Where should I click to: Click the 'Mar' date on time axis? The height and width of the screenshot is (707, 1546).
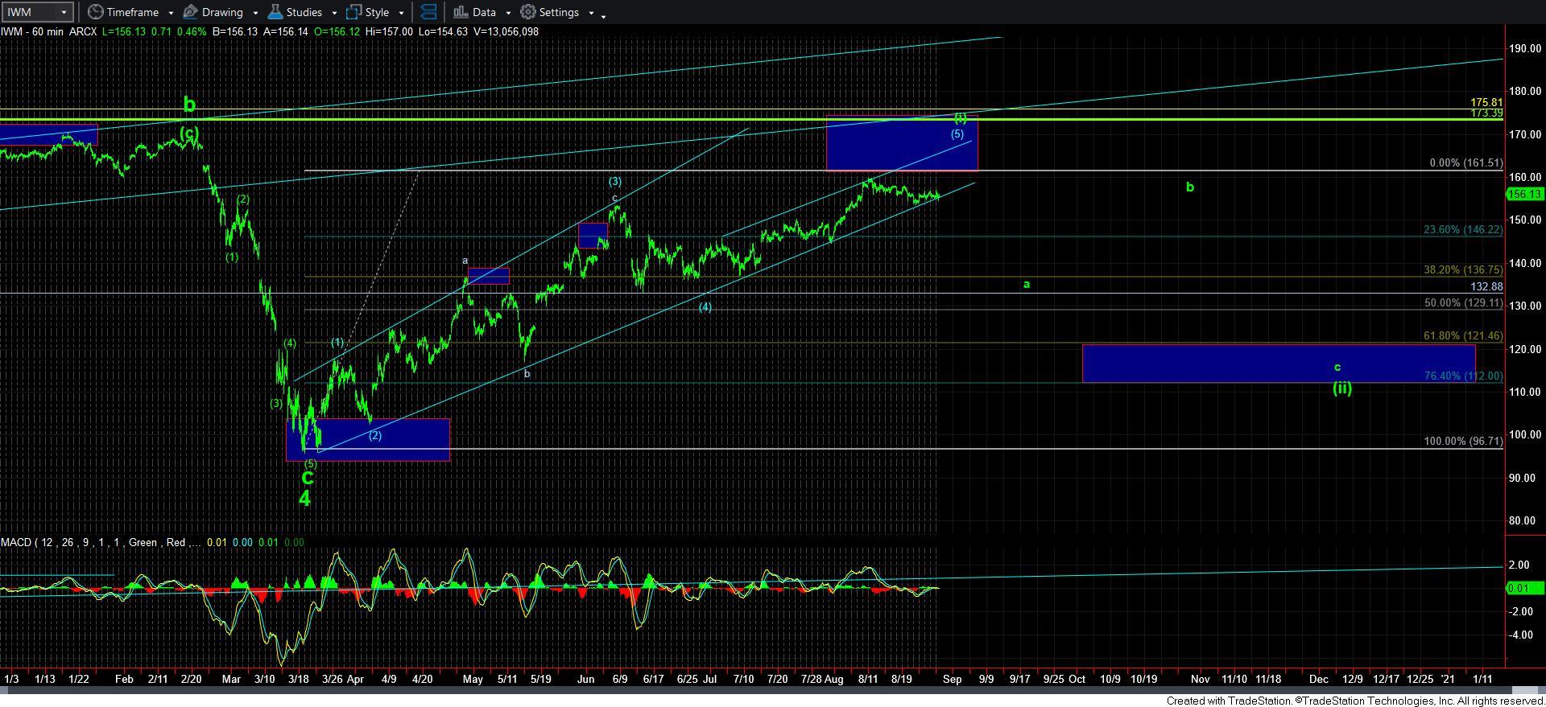pyautogui.click(x=231, y=680)
